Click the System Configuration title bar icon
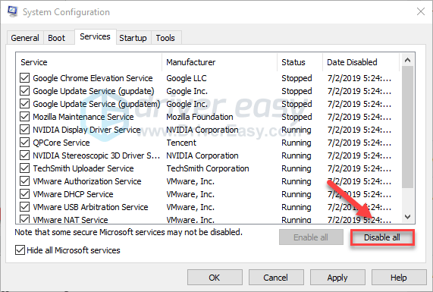This screenshot has width=433, height=292. tap(12, 11)
